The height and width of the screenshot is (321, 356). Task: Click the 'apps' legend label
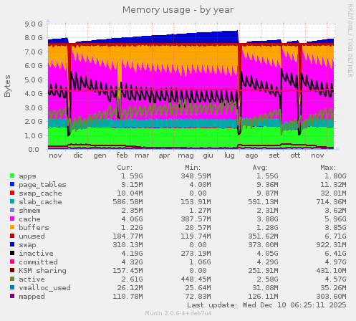tap(27, 176)
